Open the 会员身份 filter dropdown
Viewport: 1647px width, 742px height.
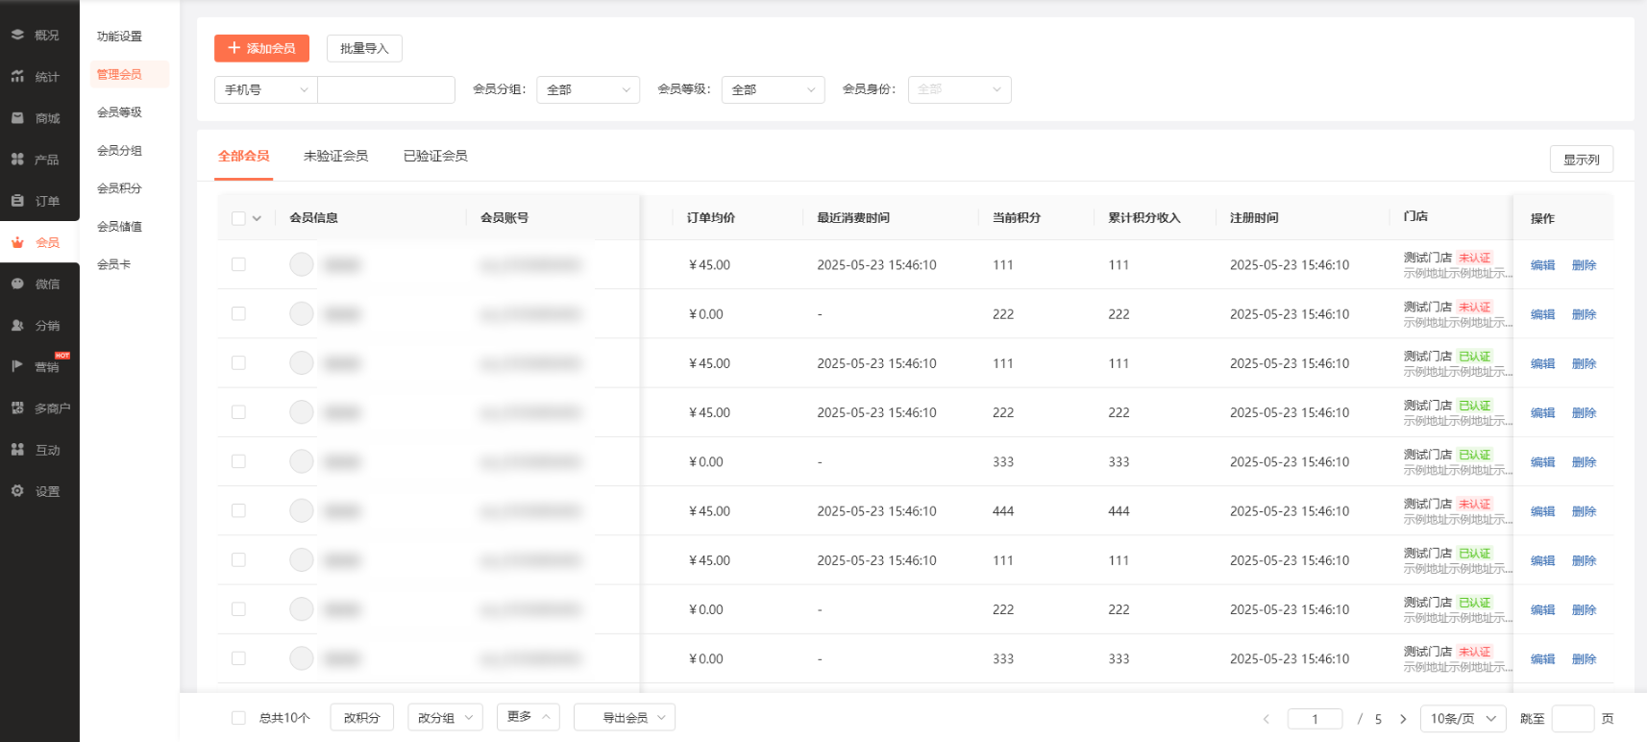coord(959,89)
